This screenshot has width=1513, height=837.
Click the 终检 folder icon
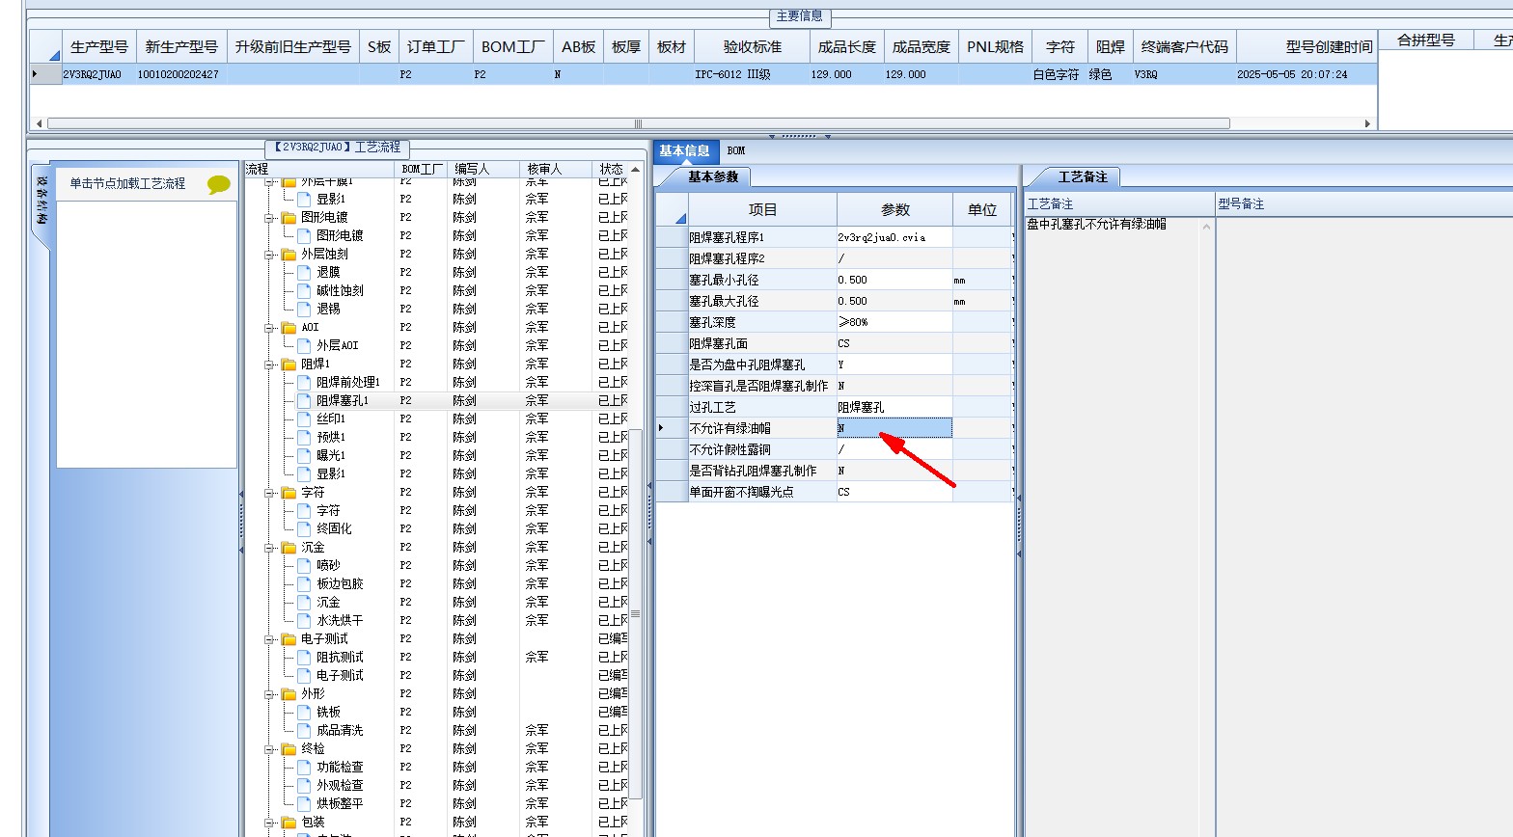[289, 749]
